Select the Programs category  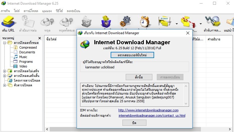(26, 62)
